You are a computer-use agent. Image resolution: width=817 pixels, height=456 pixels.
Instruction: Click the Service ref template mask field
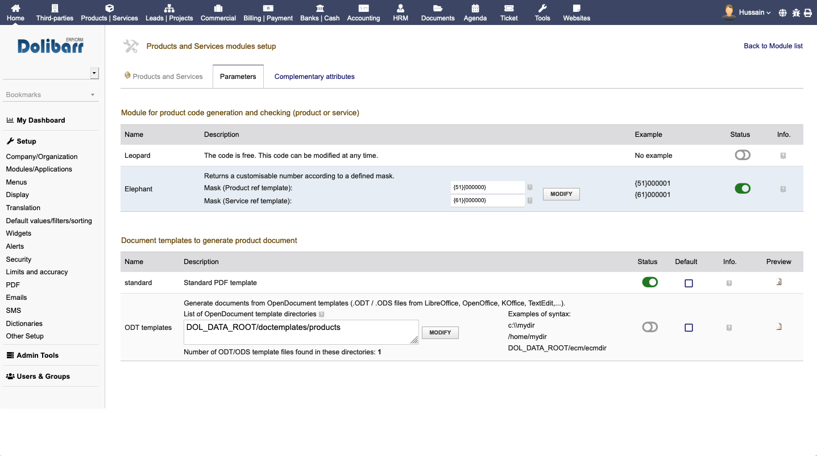click(x=488, y=200)
